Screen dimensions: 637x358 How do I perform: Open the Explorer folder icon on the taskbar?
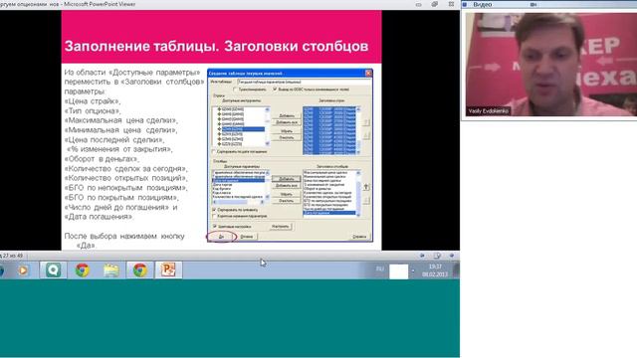(x=110, y=269)
